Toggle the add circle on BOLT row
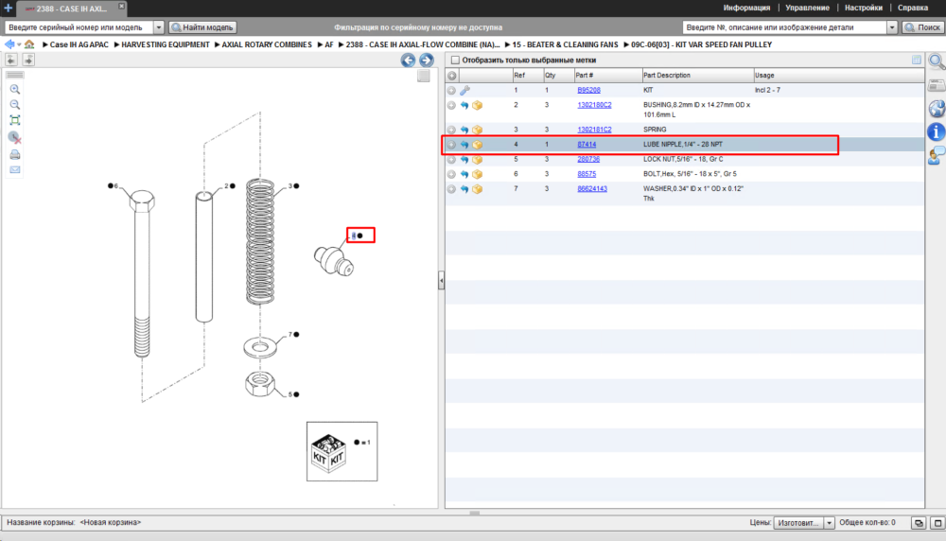946x541 pixels. click(x=451, y=174)
